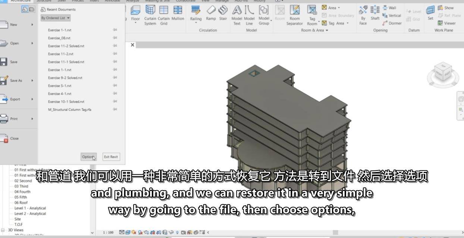The width and height of the screenshot is (464, 238).
Task: Collapse the 3D Views tree node
Action: pyautogui.click(x=3, y=230)
